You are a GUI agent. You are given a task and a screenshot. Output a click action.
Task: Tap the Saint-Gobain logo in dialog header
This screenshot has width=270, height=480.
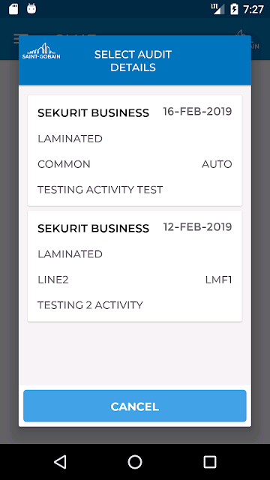(41, 51)
